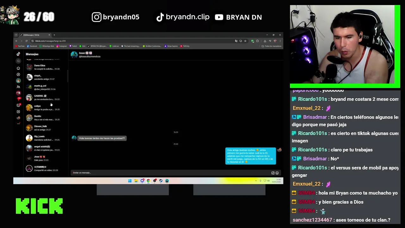Open the Chrome three-dot menu
The image size is (405, 228).
tap(280, 41)
